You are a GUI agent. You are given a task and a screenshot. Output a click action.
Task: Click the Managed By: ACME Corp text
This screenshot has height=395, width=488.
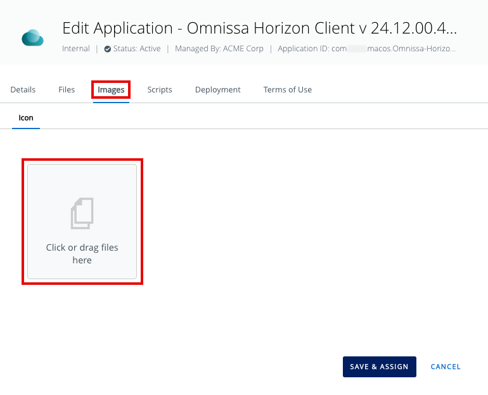219,49
